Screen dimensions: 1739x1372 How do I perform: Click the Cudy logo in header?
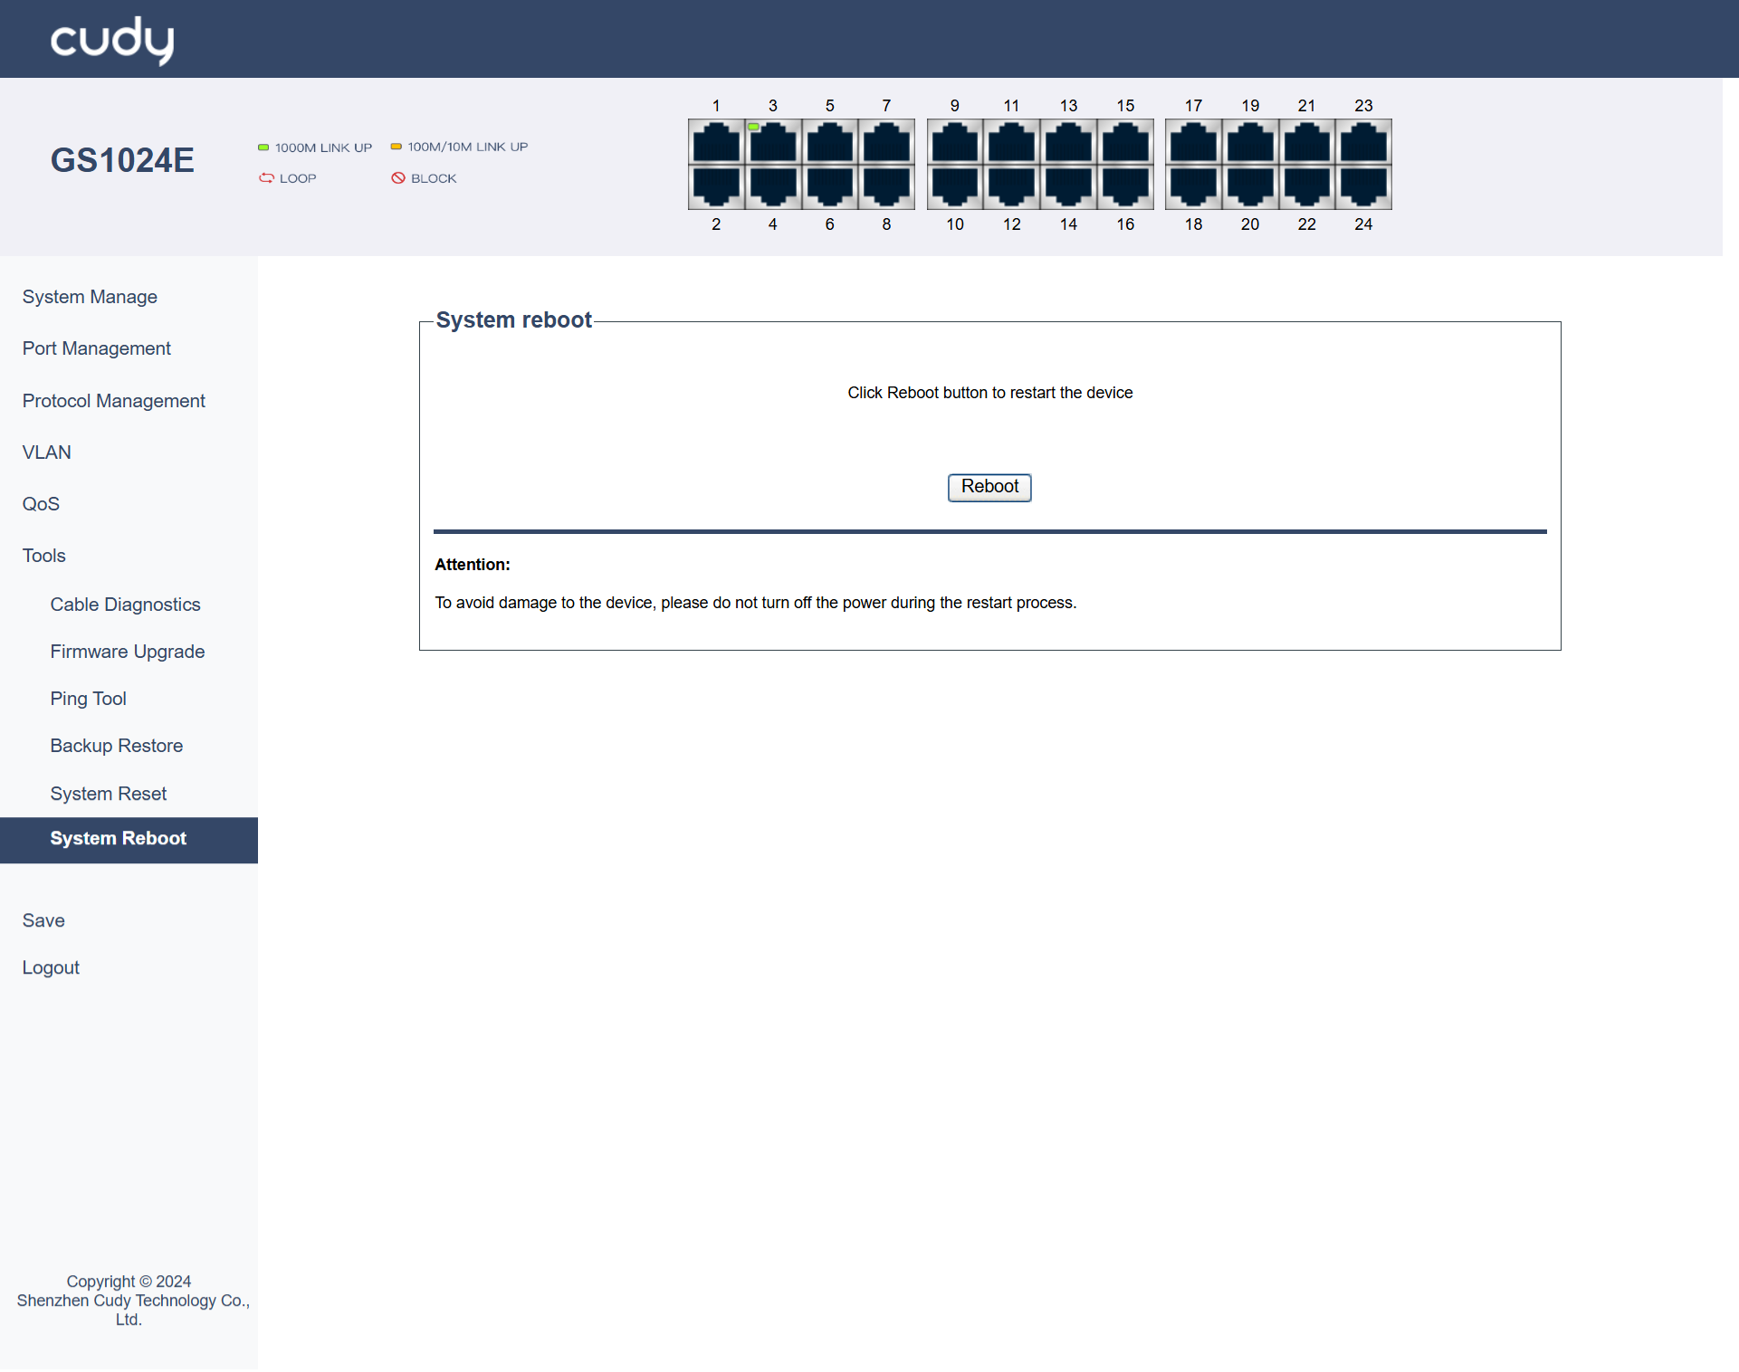(112, 40)
